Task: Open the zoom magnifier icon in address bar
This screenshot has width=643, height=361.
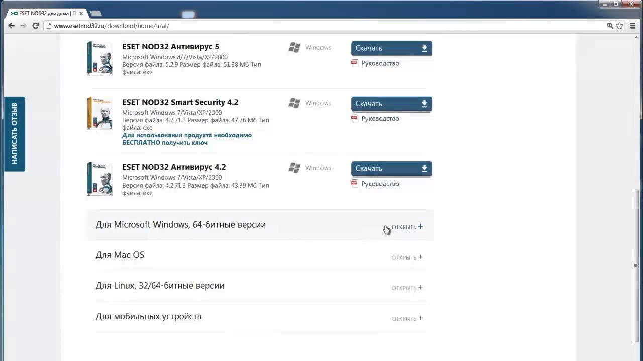Action: click(610, 26)
